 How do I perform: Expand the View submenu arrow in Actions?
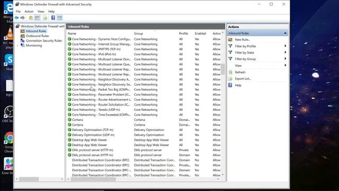pos(286,65)
